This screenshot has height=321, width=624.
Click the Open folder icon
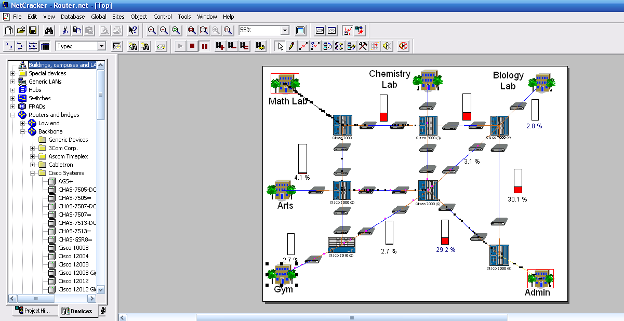[x=21, y=31]
